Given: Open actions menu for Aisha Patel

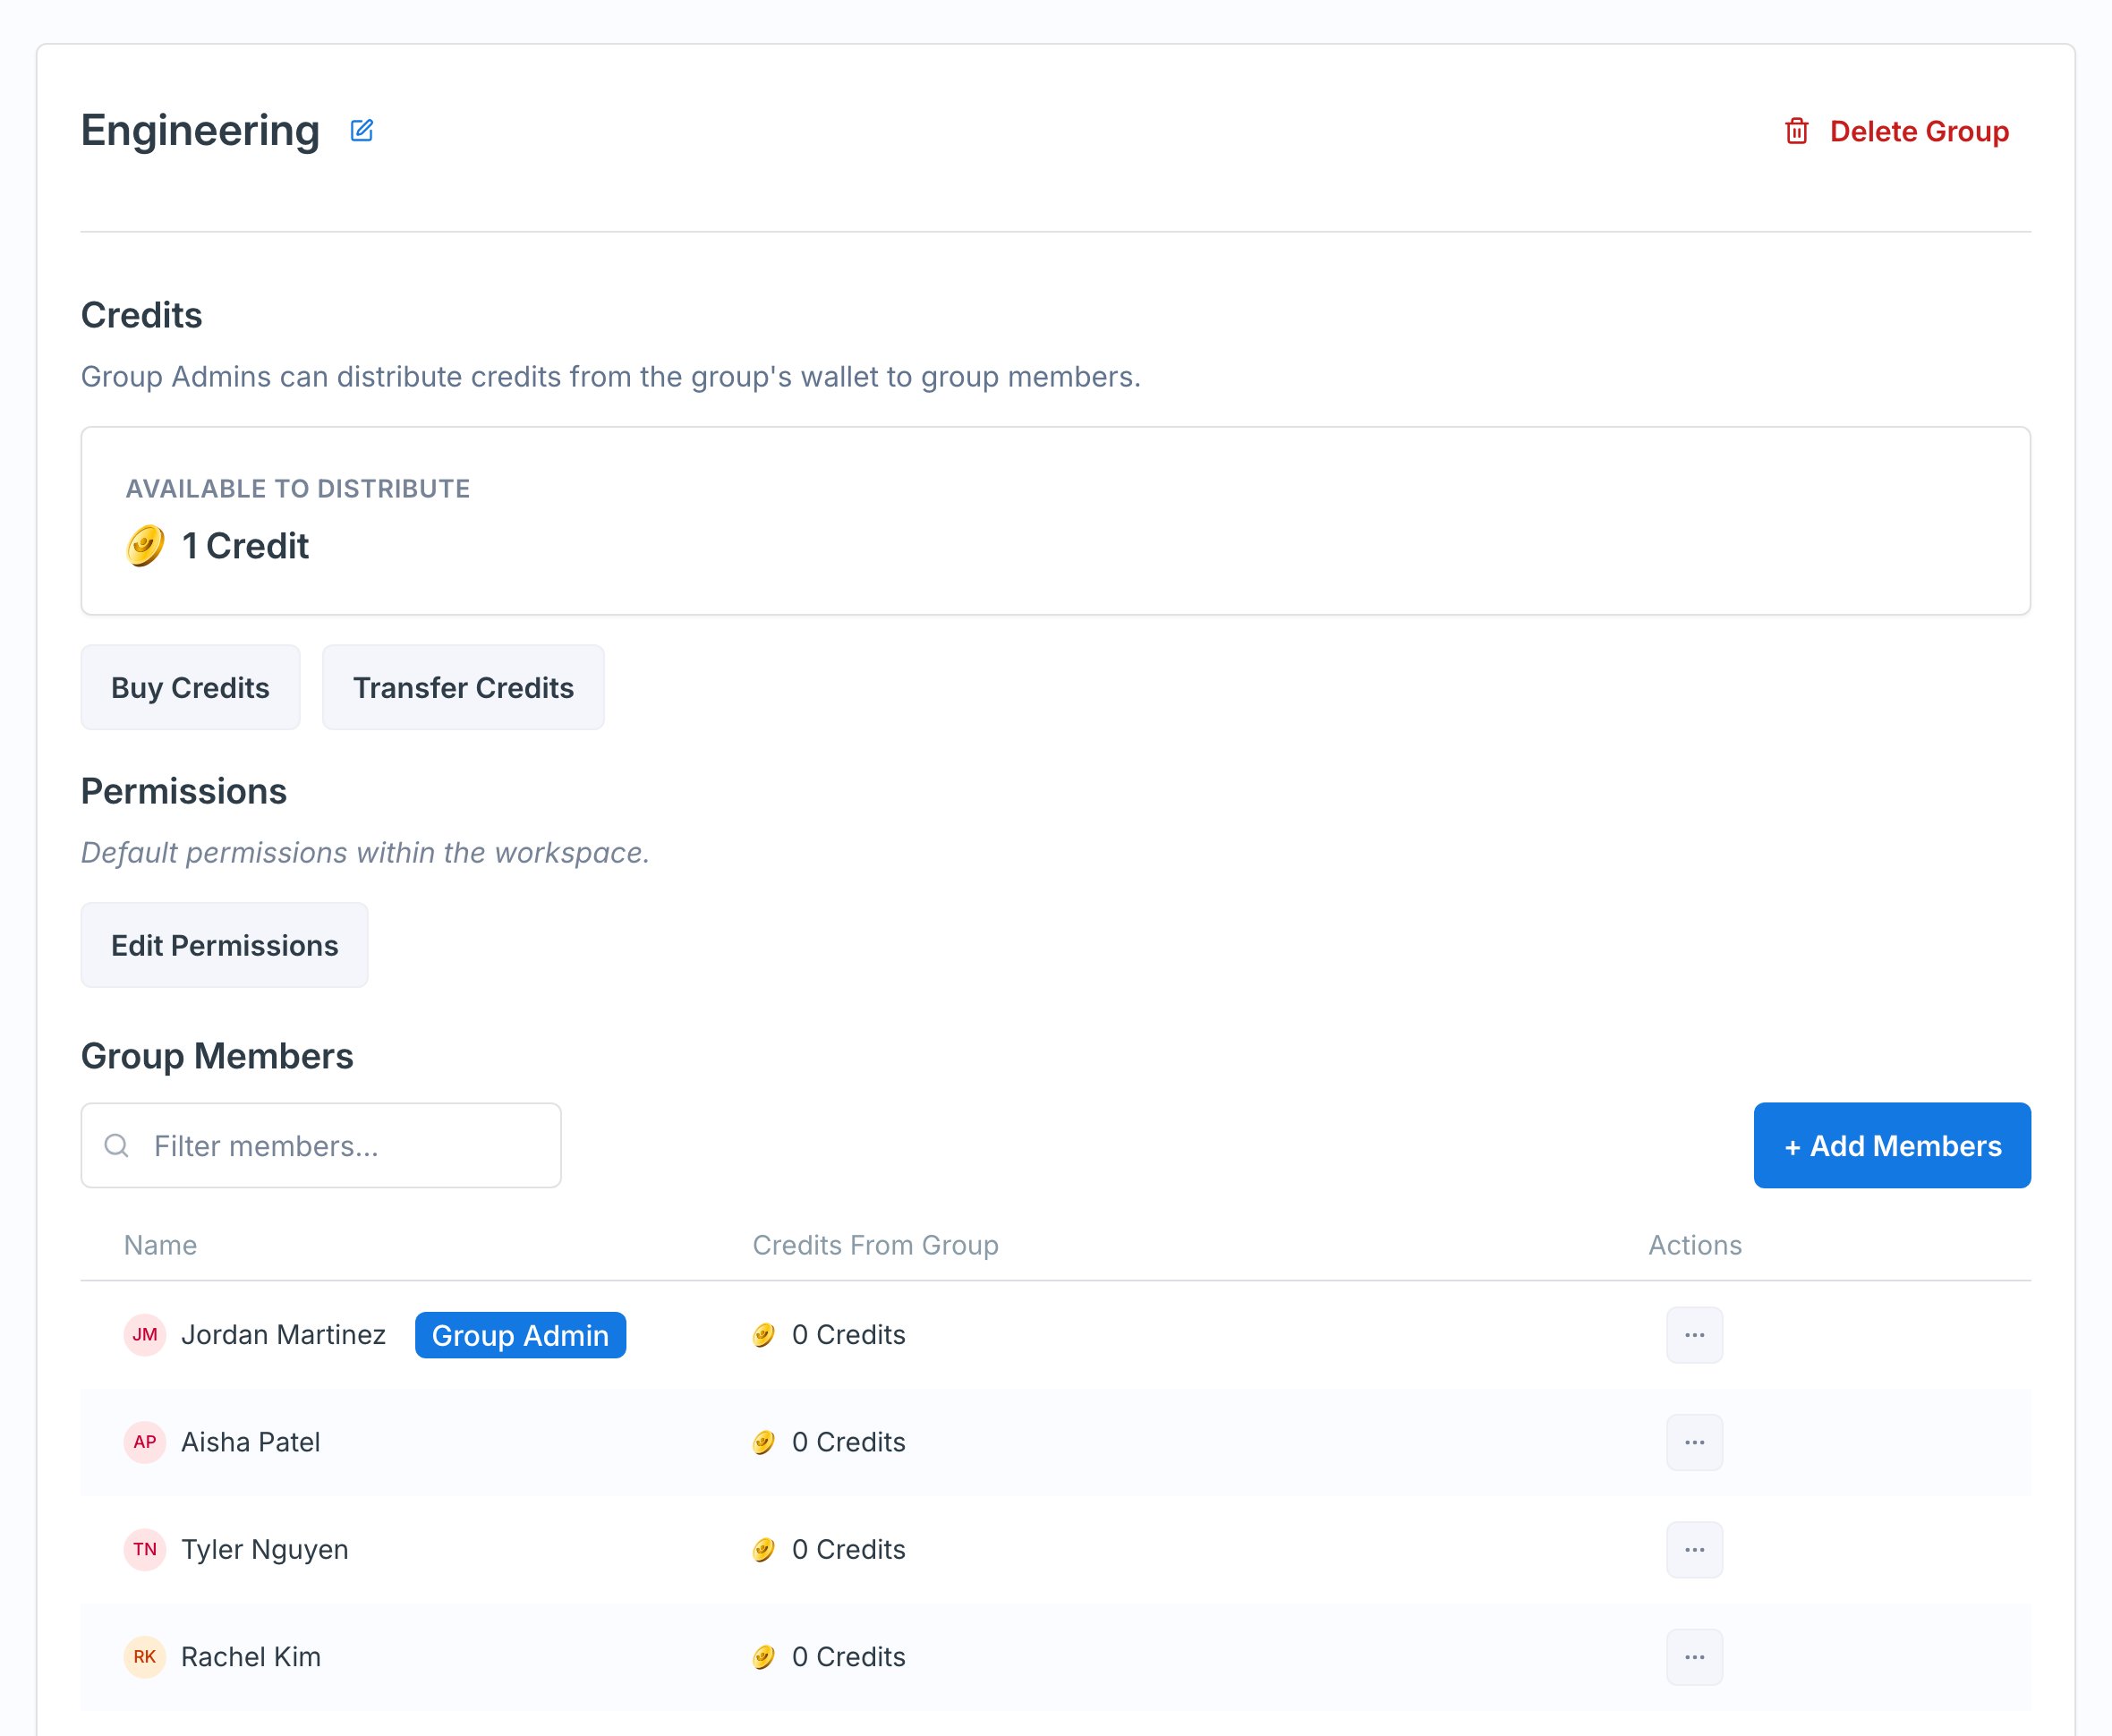Looking at the screenshot, I should (x=1694, y=1442).
